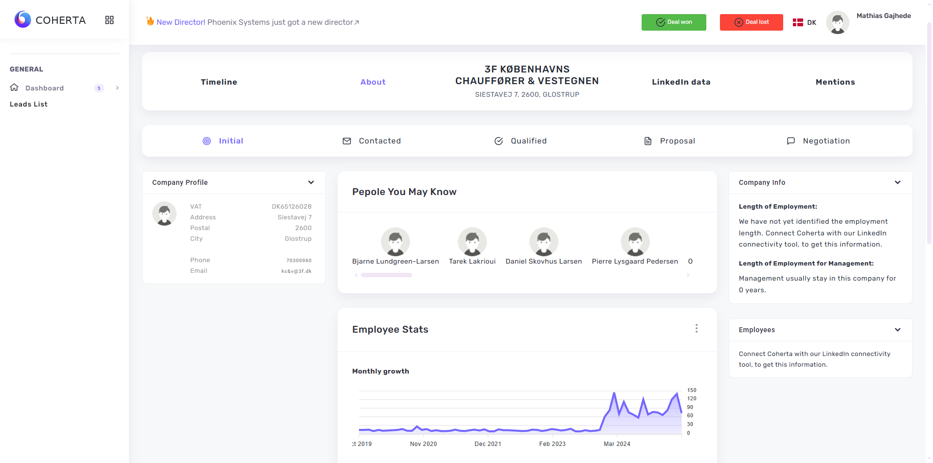Select the Negotiation pipeline stage

[x=818, y=141]
